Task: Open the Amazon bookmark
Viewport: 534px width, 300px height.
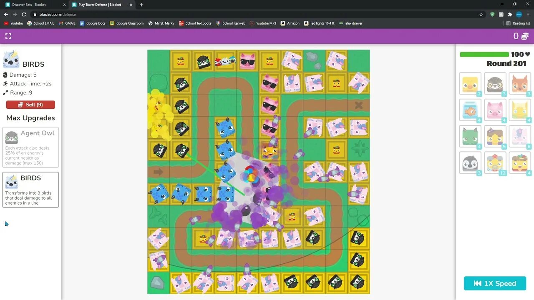Action: click(290, 23)
